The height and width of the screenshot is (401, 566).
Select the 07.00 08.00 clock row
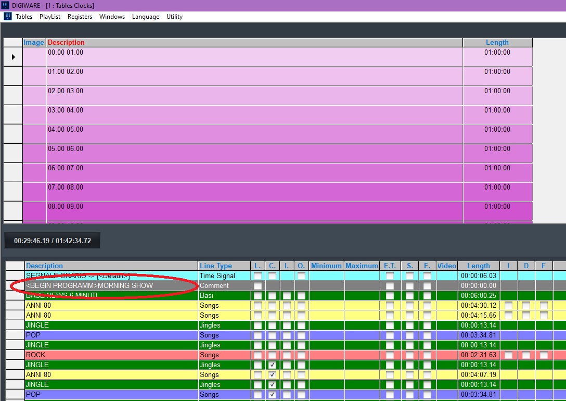[254, 192]
